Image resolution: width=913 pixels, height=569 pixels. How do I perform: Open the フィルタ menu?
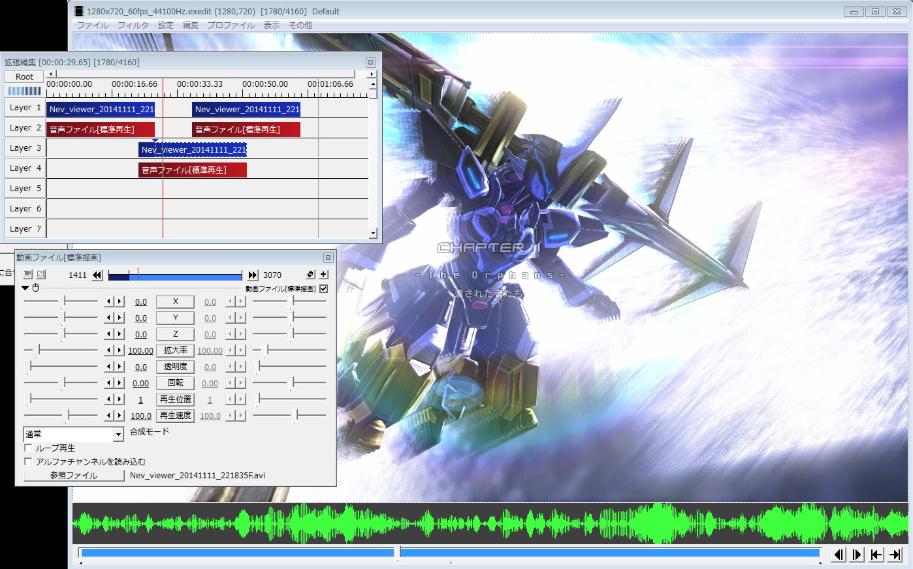133,25
